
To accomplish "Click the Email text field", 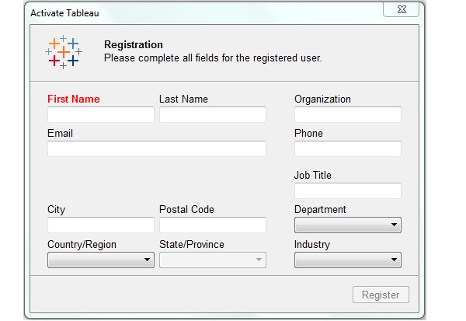I will 156,149.
